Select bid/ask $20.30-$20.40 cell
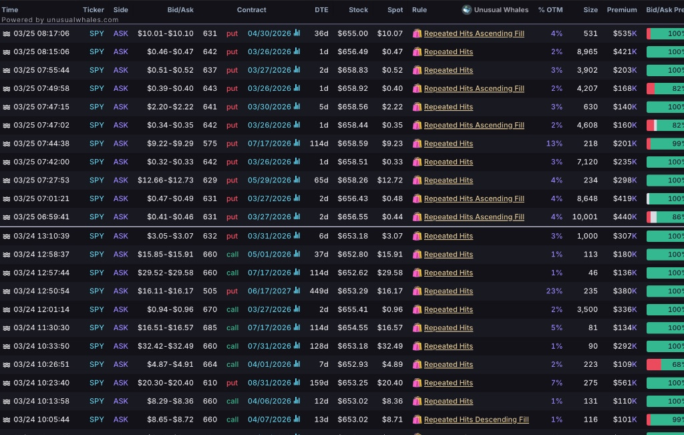Image resolution: width=684 pixels, height=435 pixels. click(x=166, y=383)
